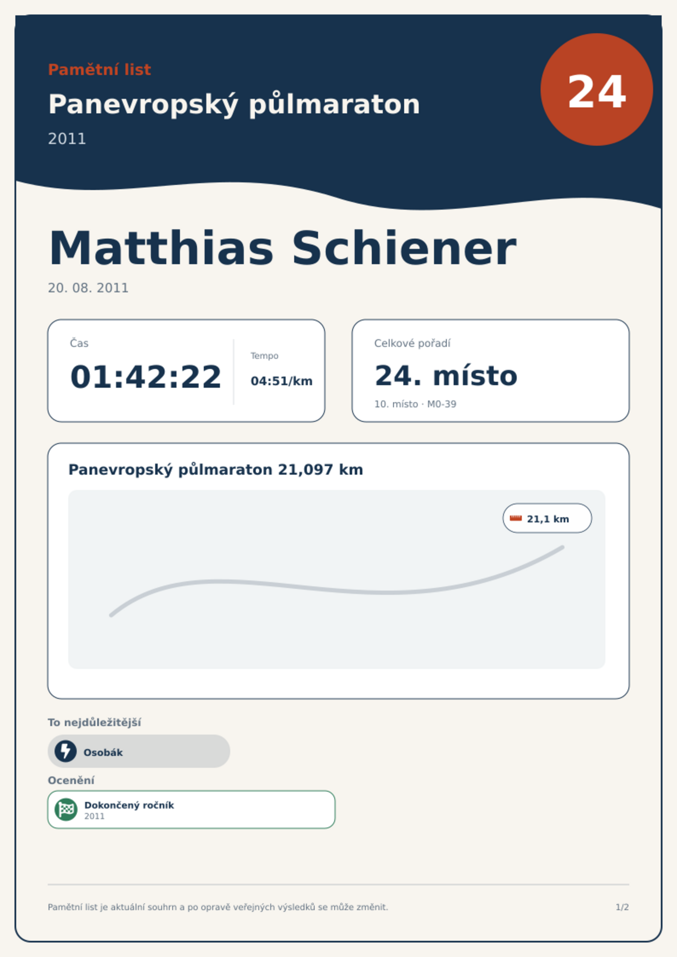Click the 24. místo overall placement
The image size is (677, 957).
pos(446,376)
